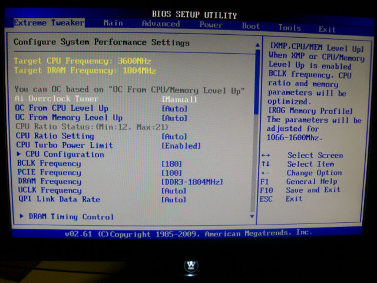Change CPU Ratio Setting [Auto] value
Viewport: 377px width, 283px height.
point(174,137)
